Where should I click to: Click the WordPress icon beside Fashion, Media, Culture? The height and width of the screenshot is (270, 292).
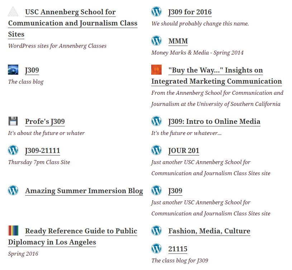point(156,231)
